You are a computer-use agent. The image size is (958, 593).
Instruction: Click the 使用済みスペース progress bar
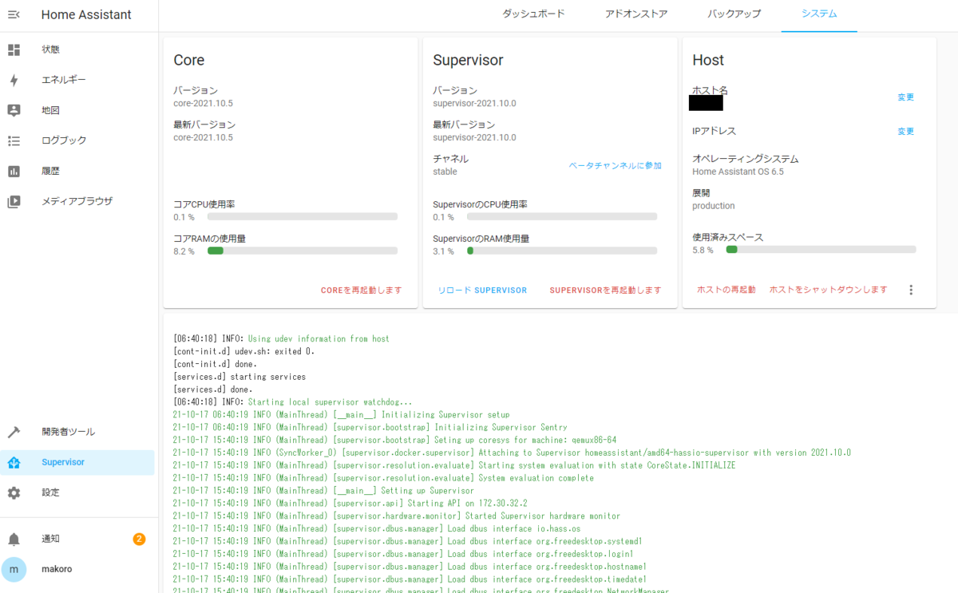(x=821, y=249)
